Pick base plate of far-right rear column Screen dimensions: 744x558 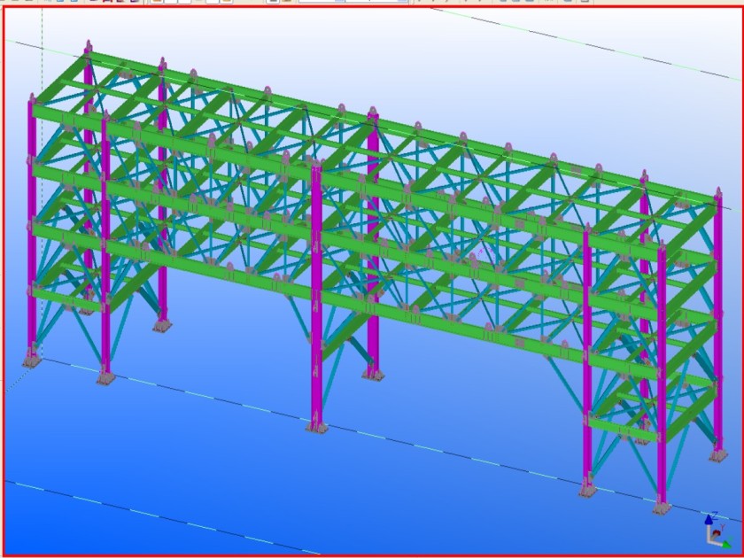click(x=717, y=455)
